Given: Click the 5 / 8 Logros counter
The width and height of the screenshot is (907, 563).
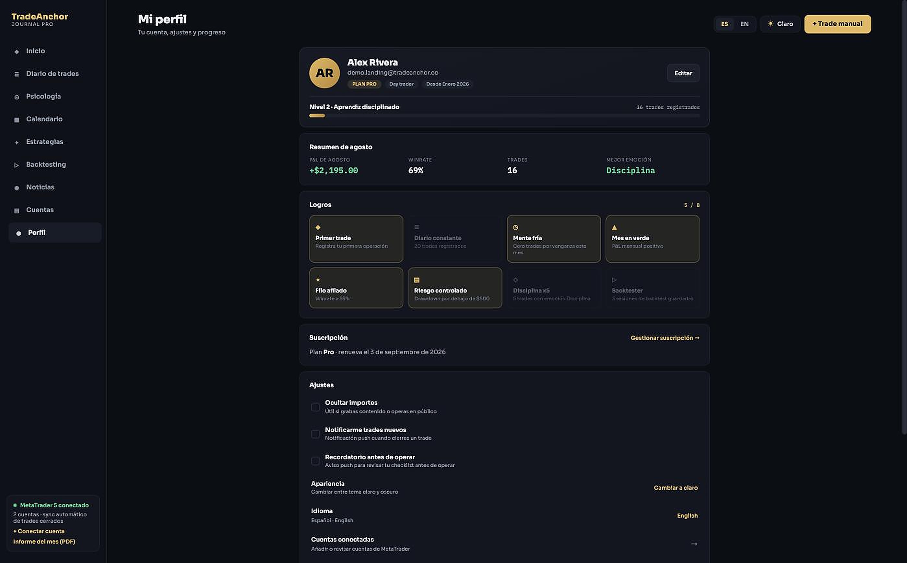Looking at the screenshot, I should tap(691, 205).
